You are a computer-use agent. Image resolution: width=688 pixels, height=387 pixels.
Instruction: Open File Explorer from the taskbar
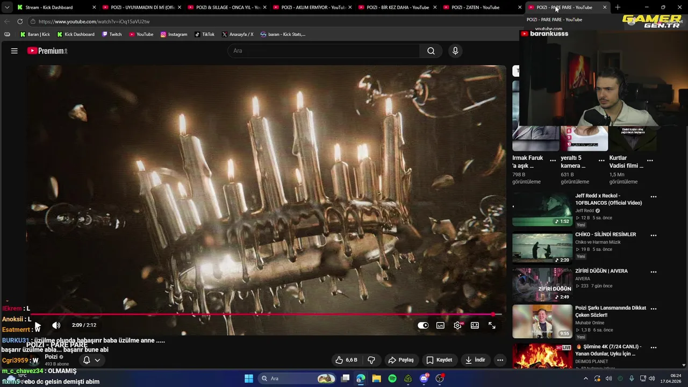[x=376, y=378]
